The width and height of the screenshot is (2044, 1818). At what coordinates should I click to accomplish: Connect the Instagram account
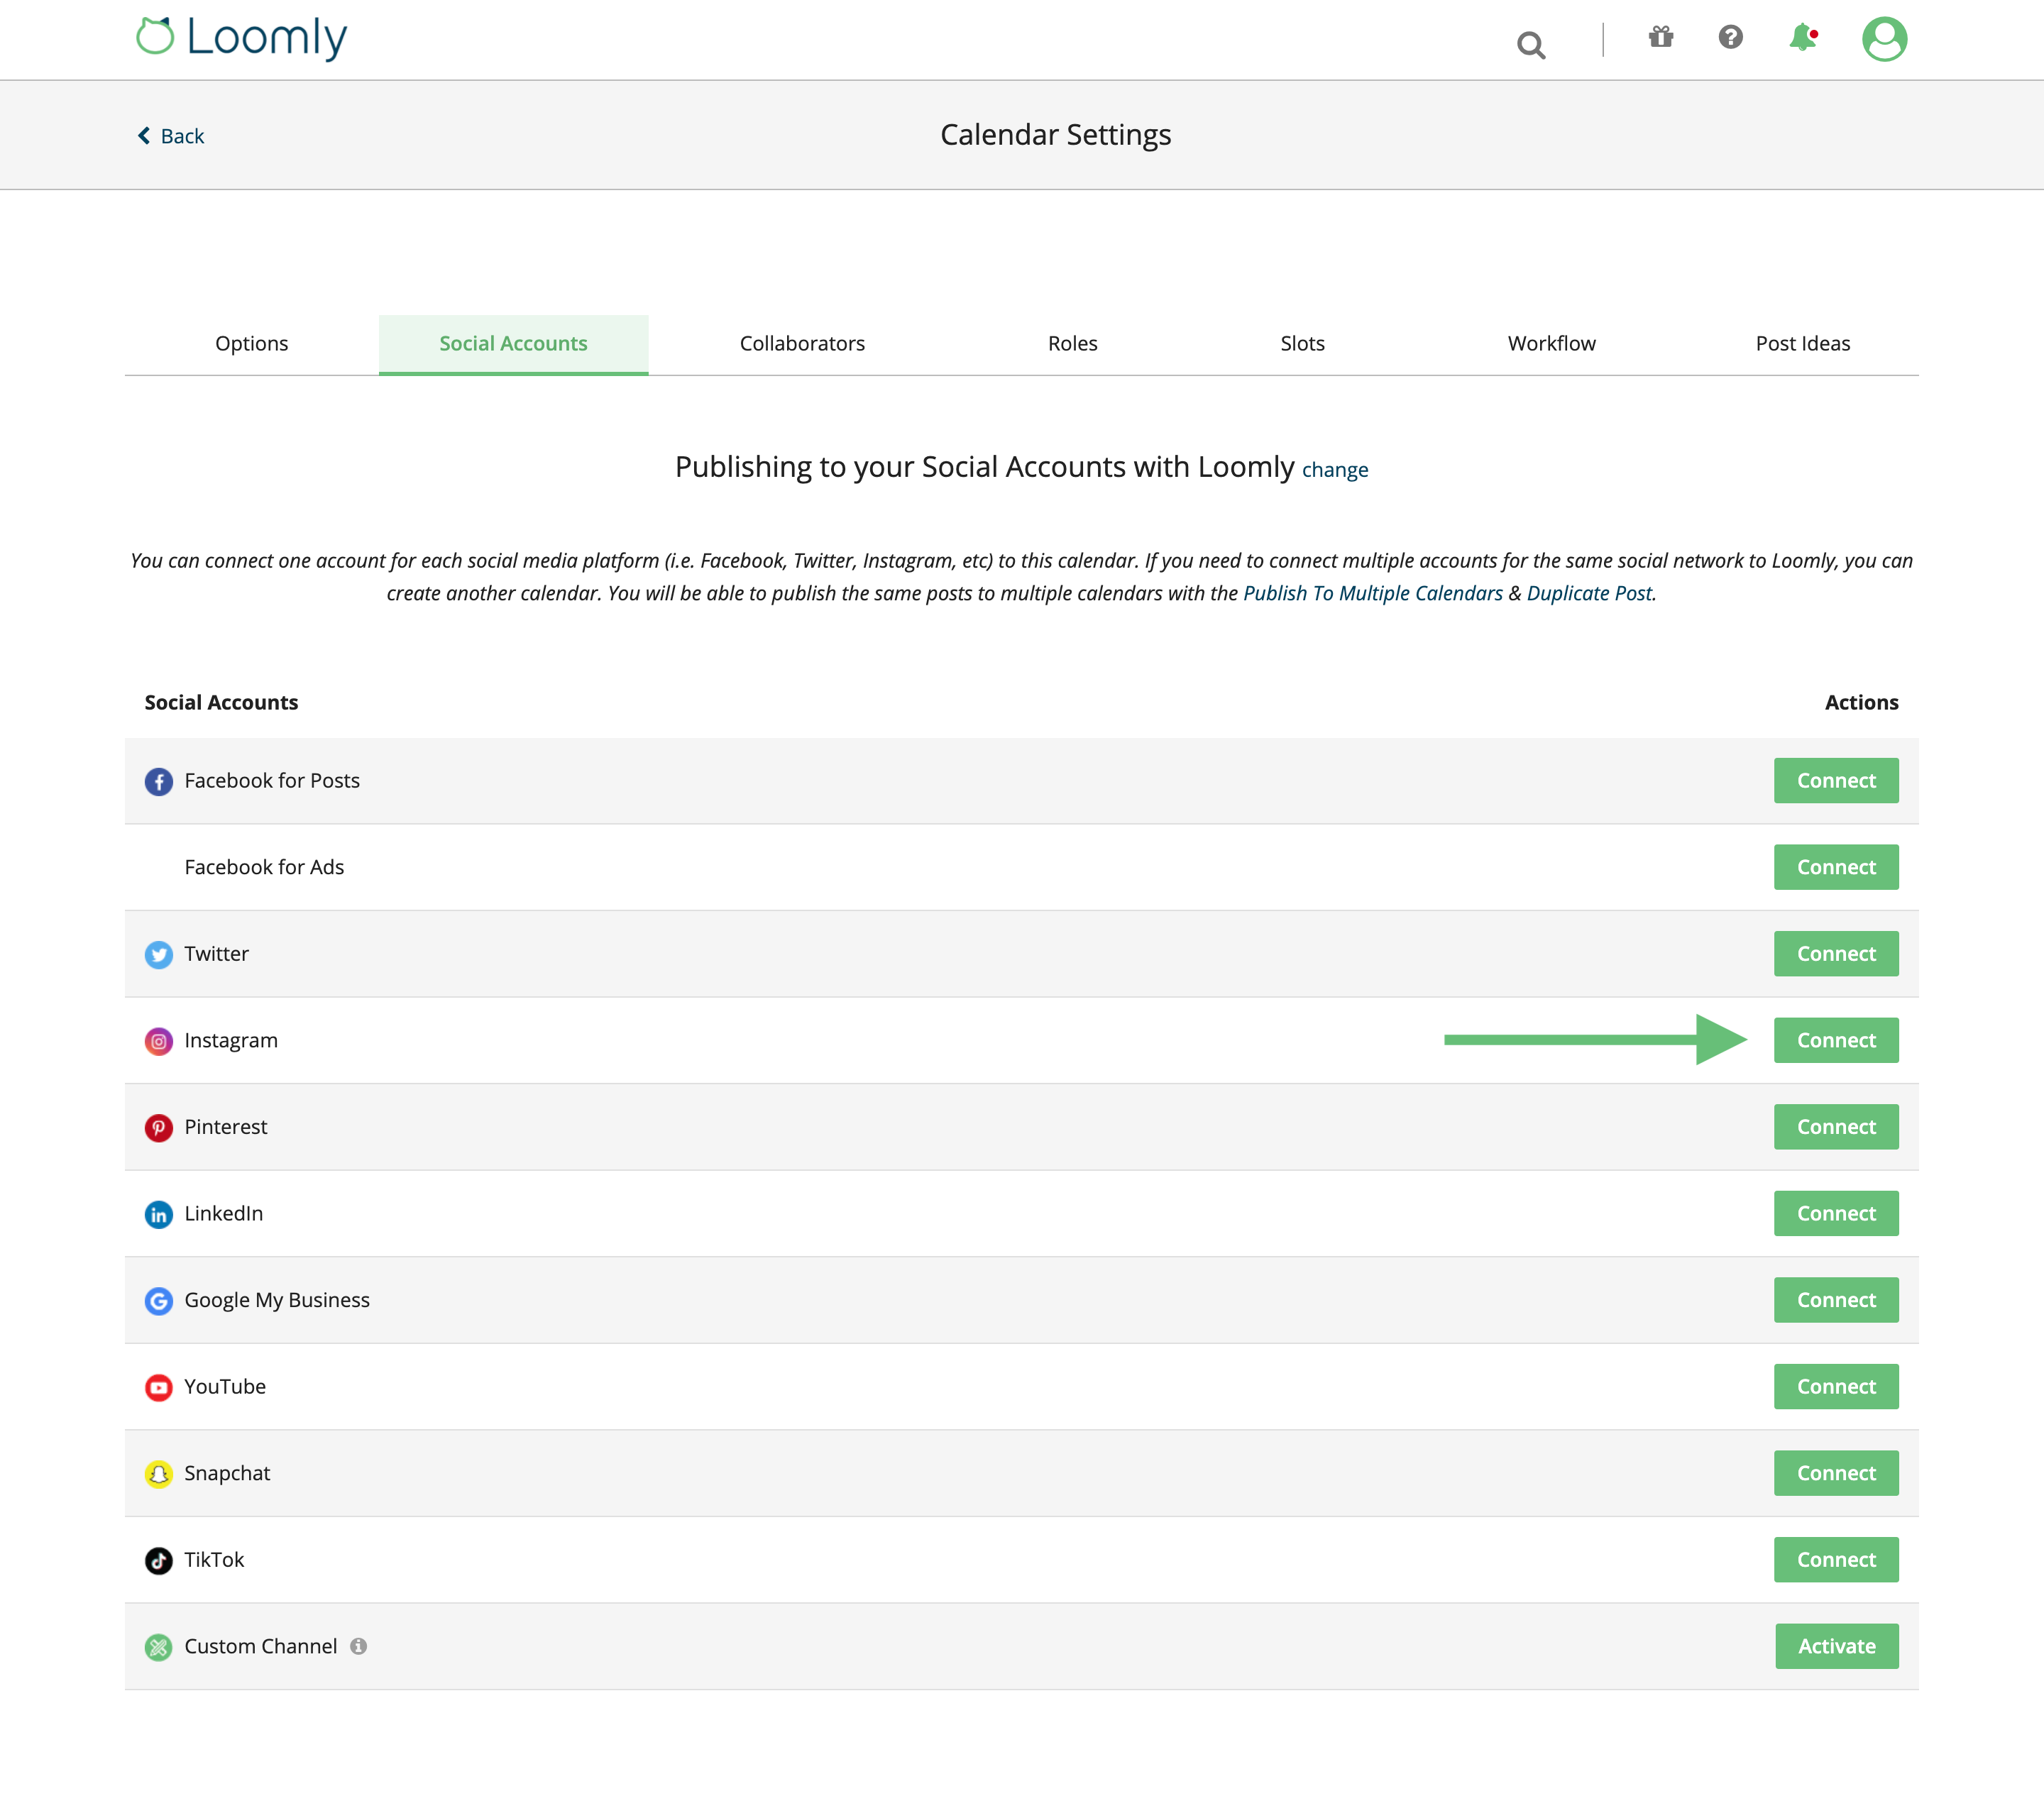[1835, 1040]
